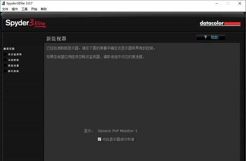This screenshot has height=161, width=246.
Task: Open the 文件 menu
Action: coord(5,9)
